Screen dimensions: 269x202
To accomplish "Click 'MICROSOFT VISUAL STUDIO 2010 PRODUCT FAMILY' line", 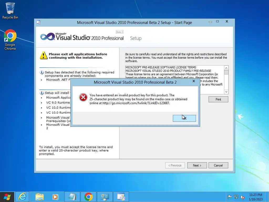I will pyautogui.click(x=168, y=71).
